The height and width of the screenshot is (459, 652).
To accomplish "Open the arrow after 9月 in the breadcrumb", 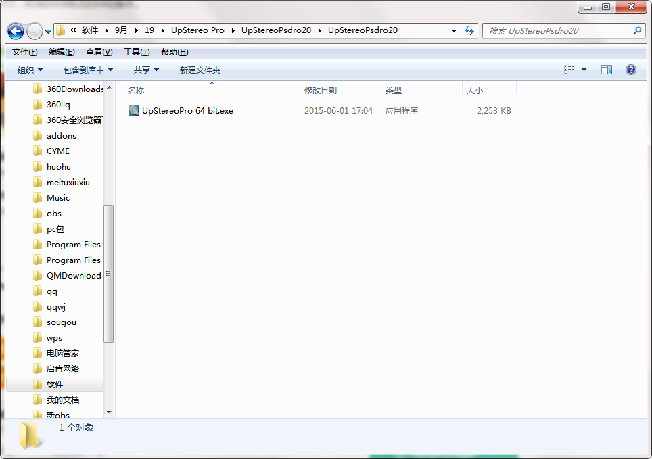I will (136, 31).
